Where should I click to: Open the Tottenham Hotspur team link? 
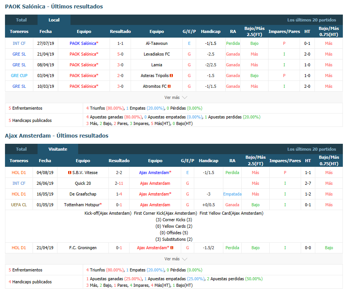click(x=83, y=205)
